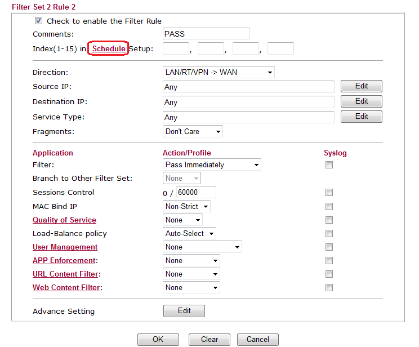The height and width of the screenshot is (347, 419).
Task: Select the URL Content Filter profile dropdown
Action: point(191,274)
